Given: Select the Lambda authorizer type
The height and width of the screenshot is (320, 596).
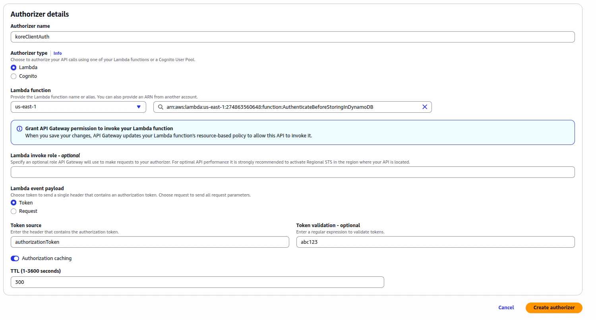Looking at the screenshot, I should pyautogui.click(x=13, y=67).
